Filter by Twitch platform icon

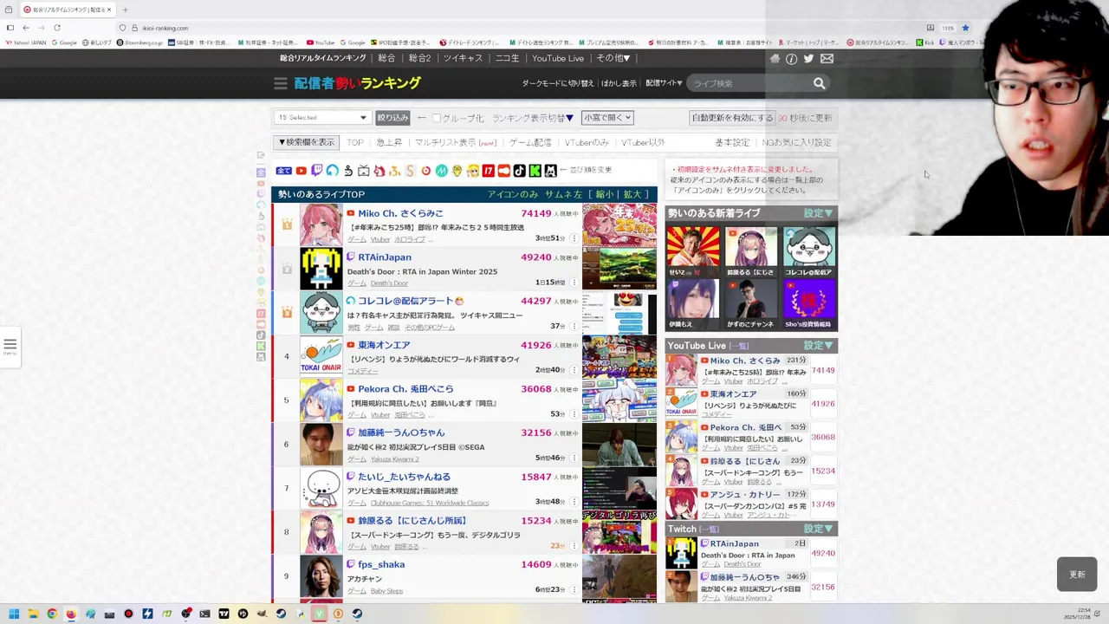[x=317, y=171]
